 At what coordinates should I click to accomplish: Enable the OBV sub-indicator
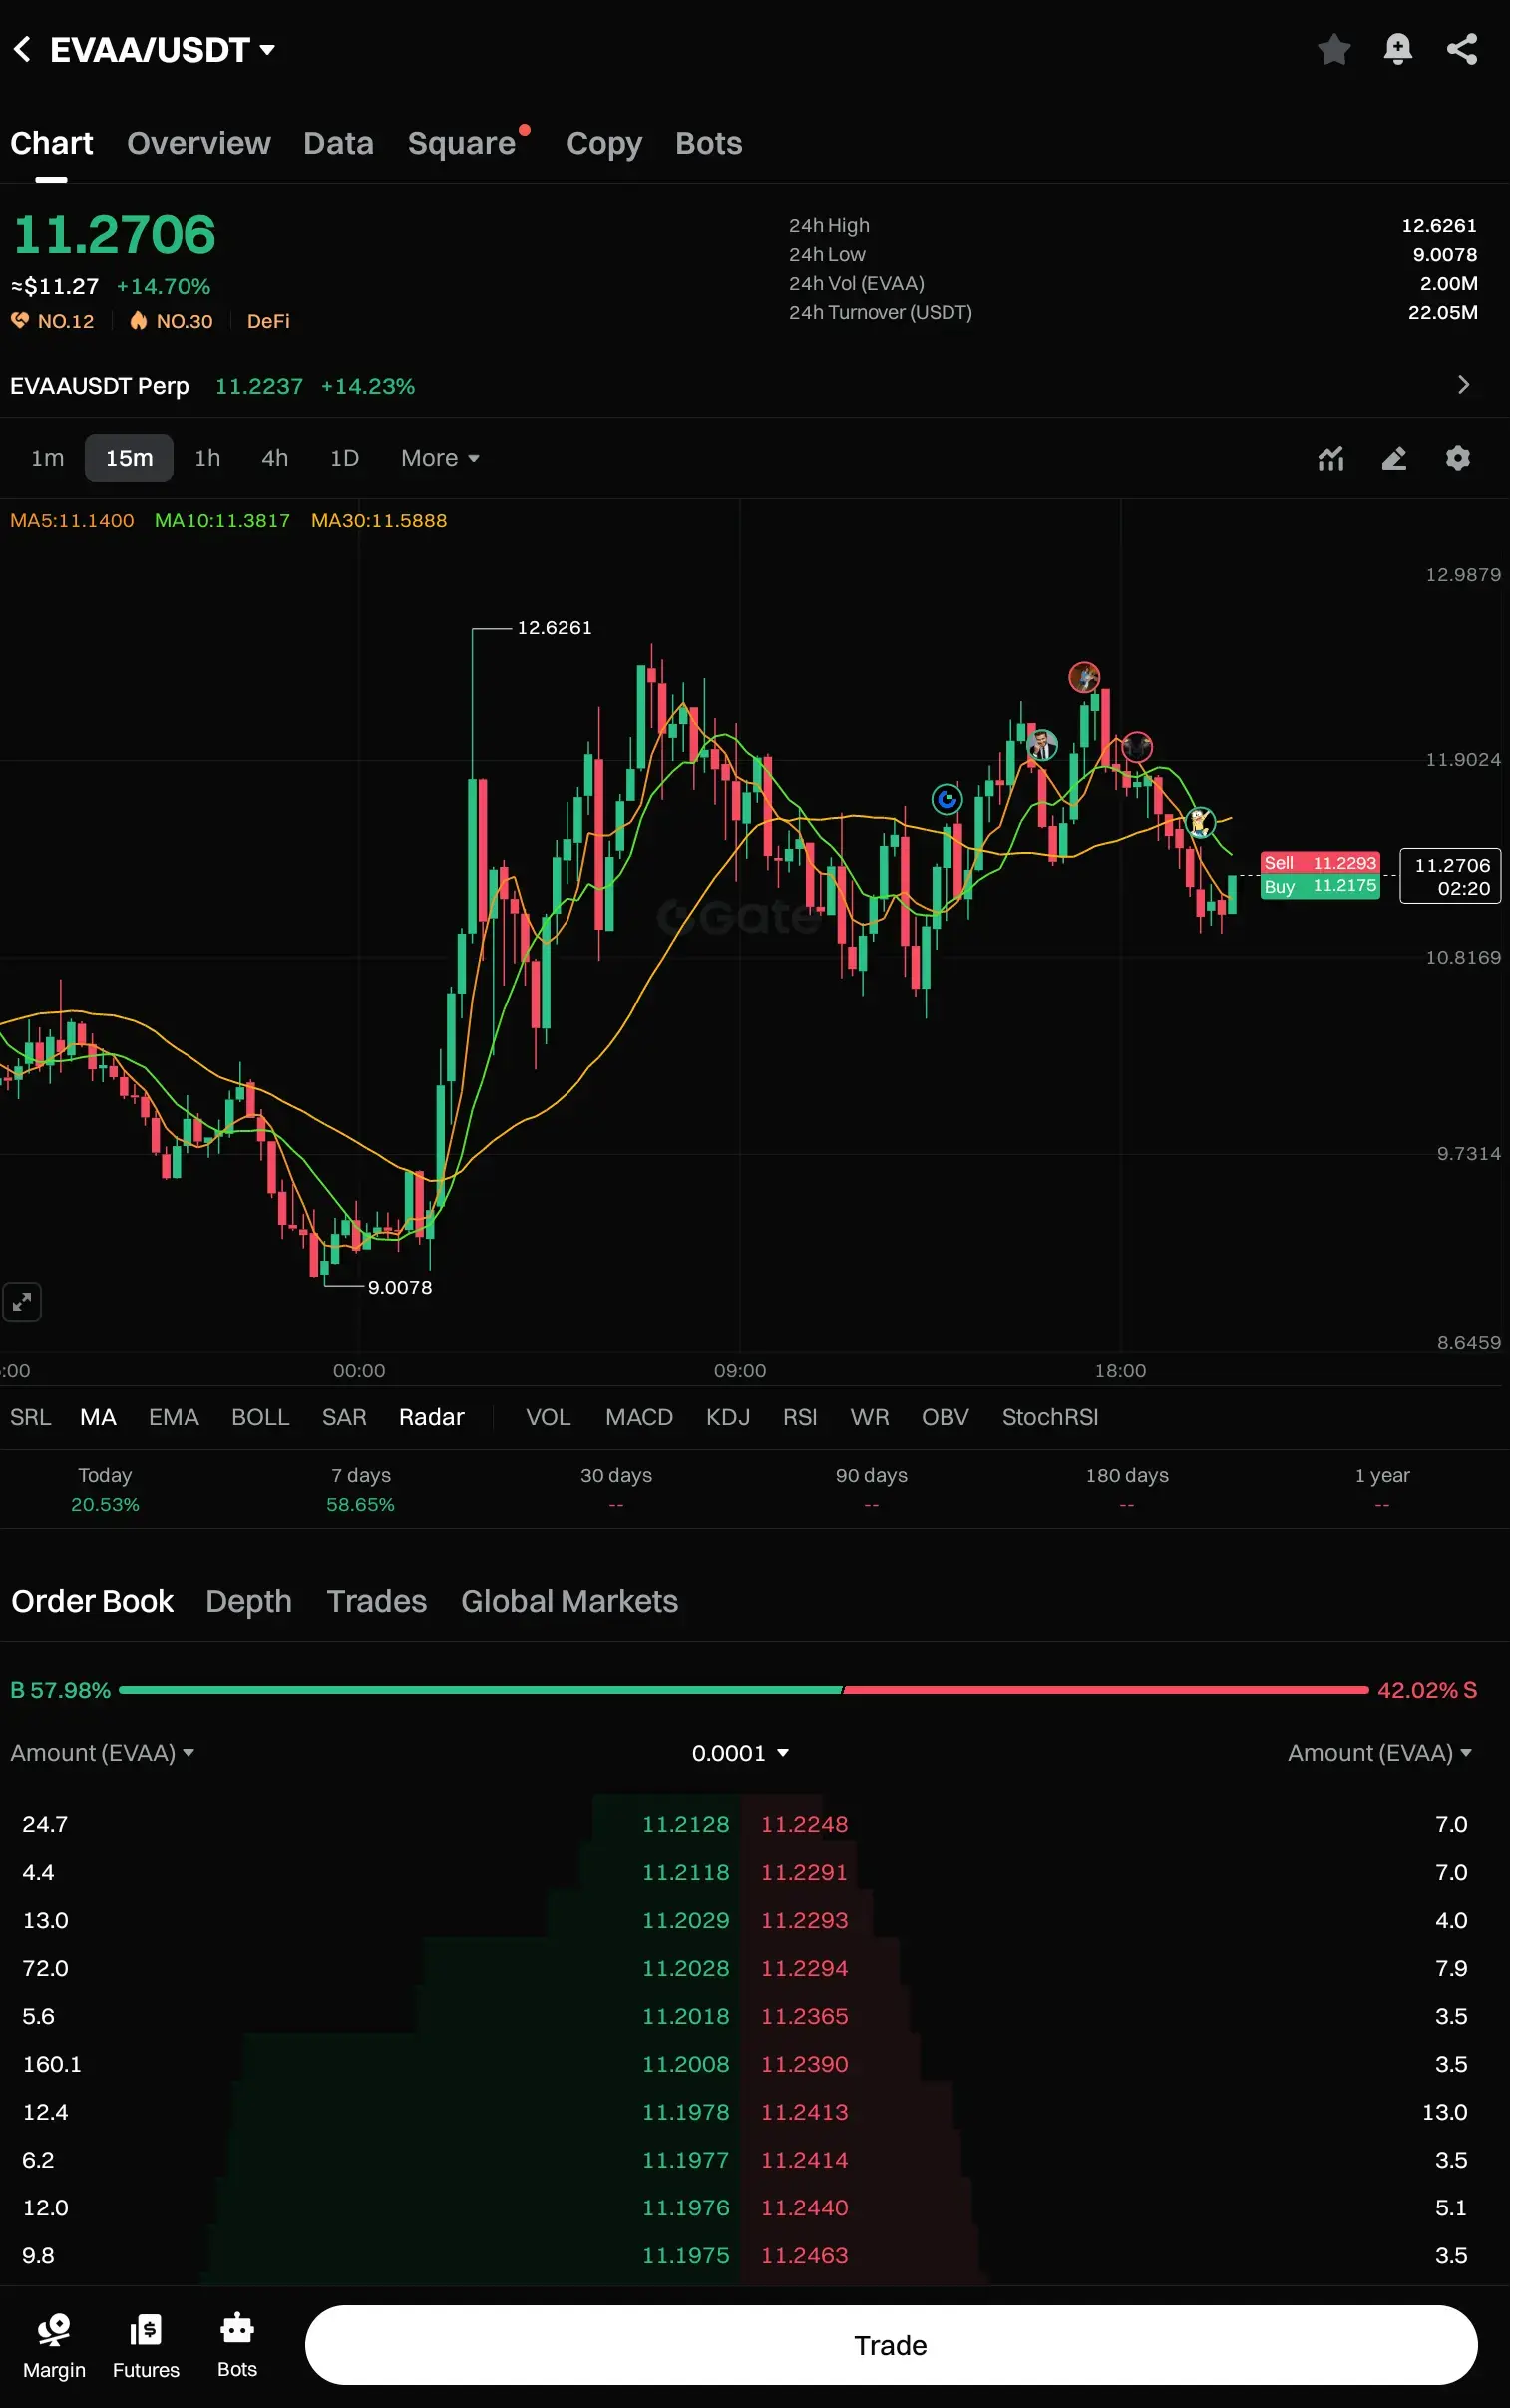[945, 1417]
